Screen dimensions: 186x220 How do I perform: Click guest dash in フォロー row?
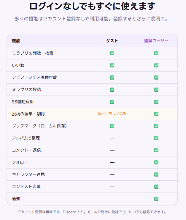[112, 162]
